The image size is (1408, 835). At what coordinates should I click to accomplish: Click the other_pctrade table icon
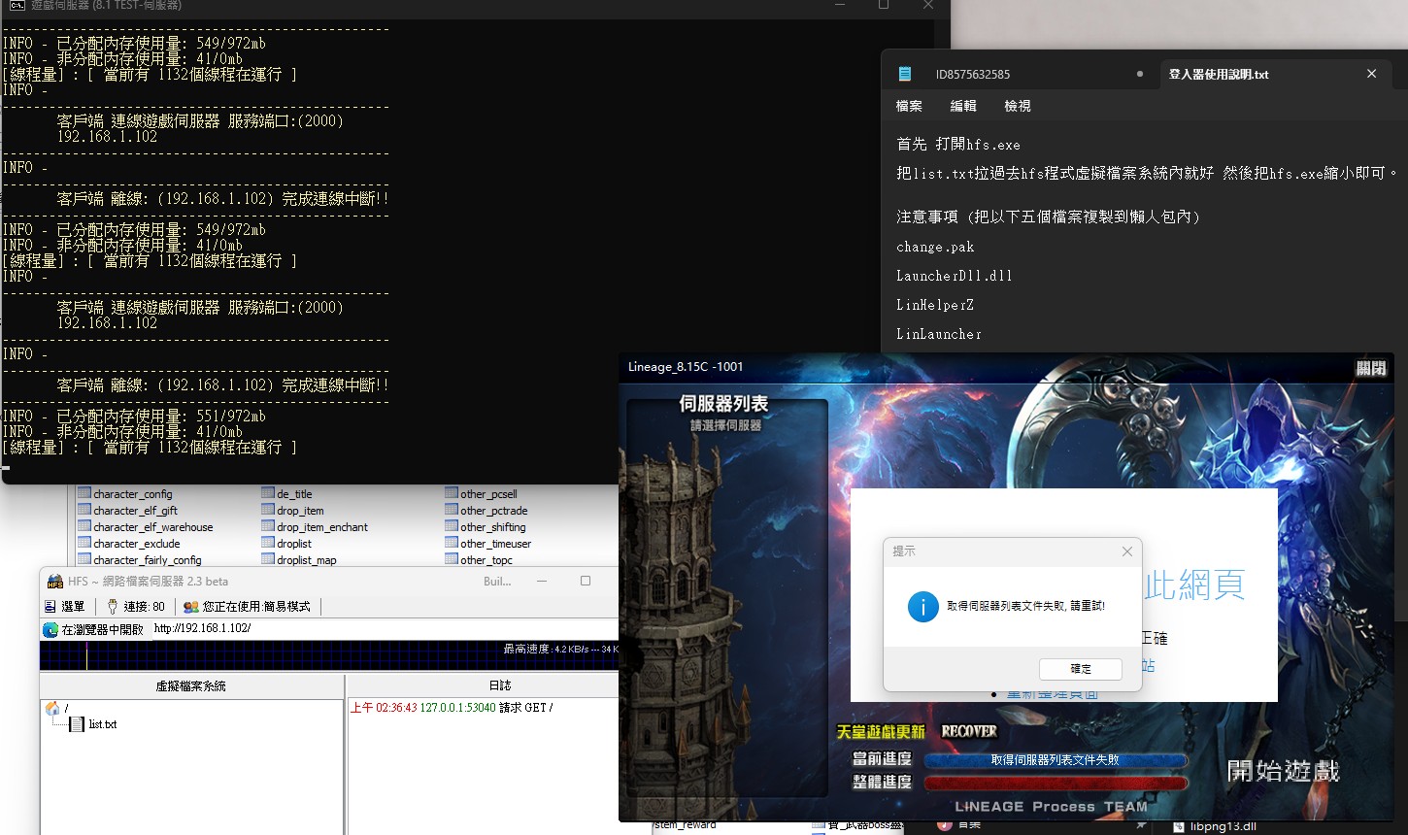click(452, 510)
